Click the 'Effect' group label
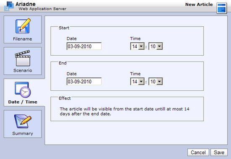The image size is (231, 159). click(65, 98)
